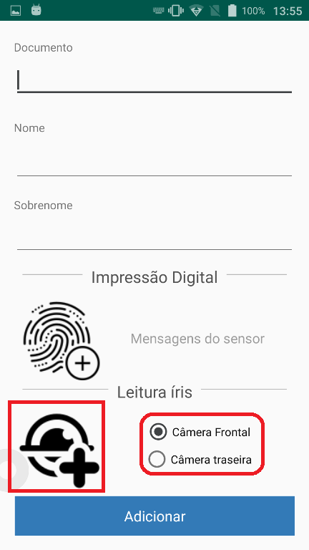
Task: Tap the fingerprint enrollment icon
Action: tap(62, 341)
